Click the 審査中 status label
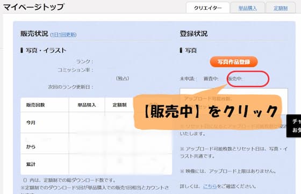 pyautogui.click(x=211, y=78)
